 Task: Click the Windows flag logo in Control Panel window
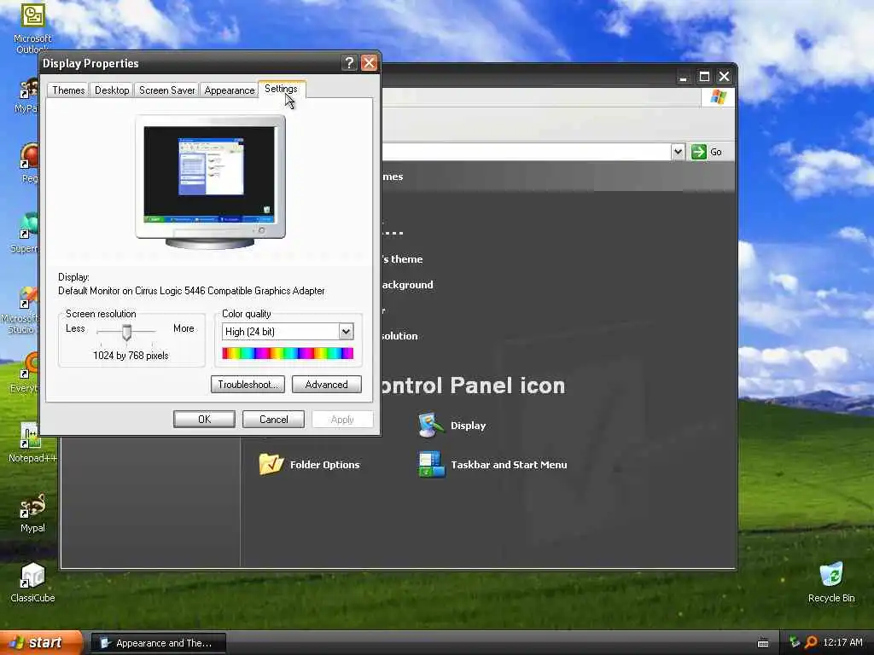point(718,97)
